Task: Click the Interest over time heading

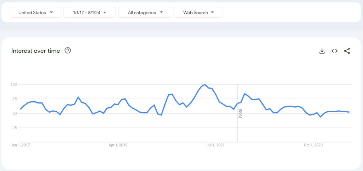Action: [x=35, y=51]
